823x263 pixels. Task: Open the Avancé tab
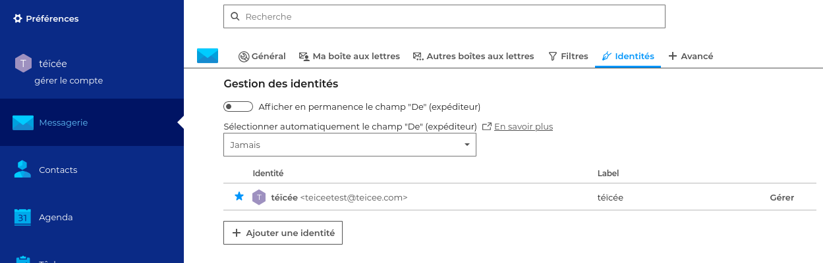pyautogui.click(x=691, y=57)
